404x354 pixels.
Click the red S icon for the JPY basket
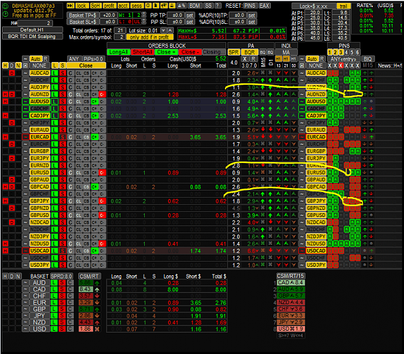point(62,316)
